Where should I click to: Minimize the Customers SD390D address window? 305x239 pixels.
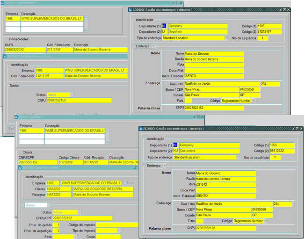293,129
